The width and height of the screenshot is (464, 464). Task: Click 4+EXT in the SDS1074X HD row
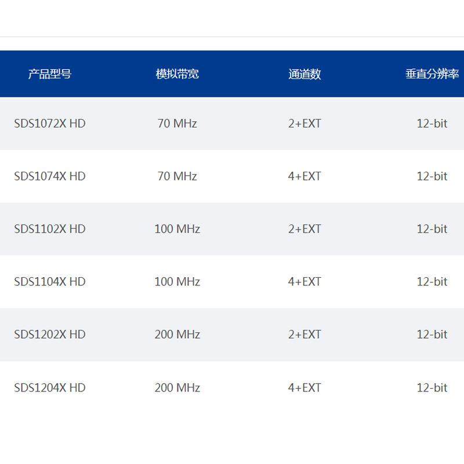tap(304, 176)
